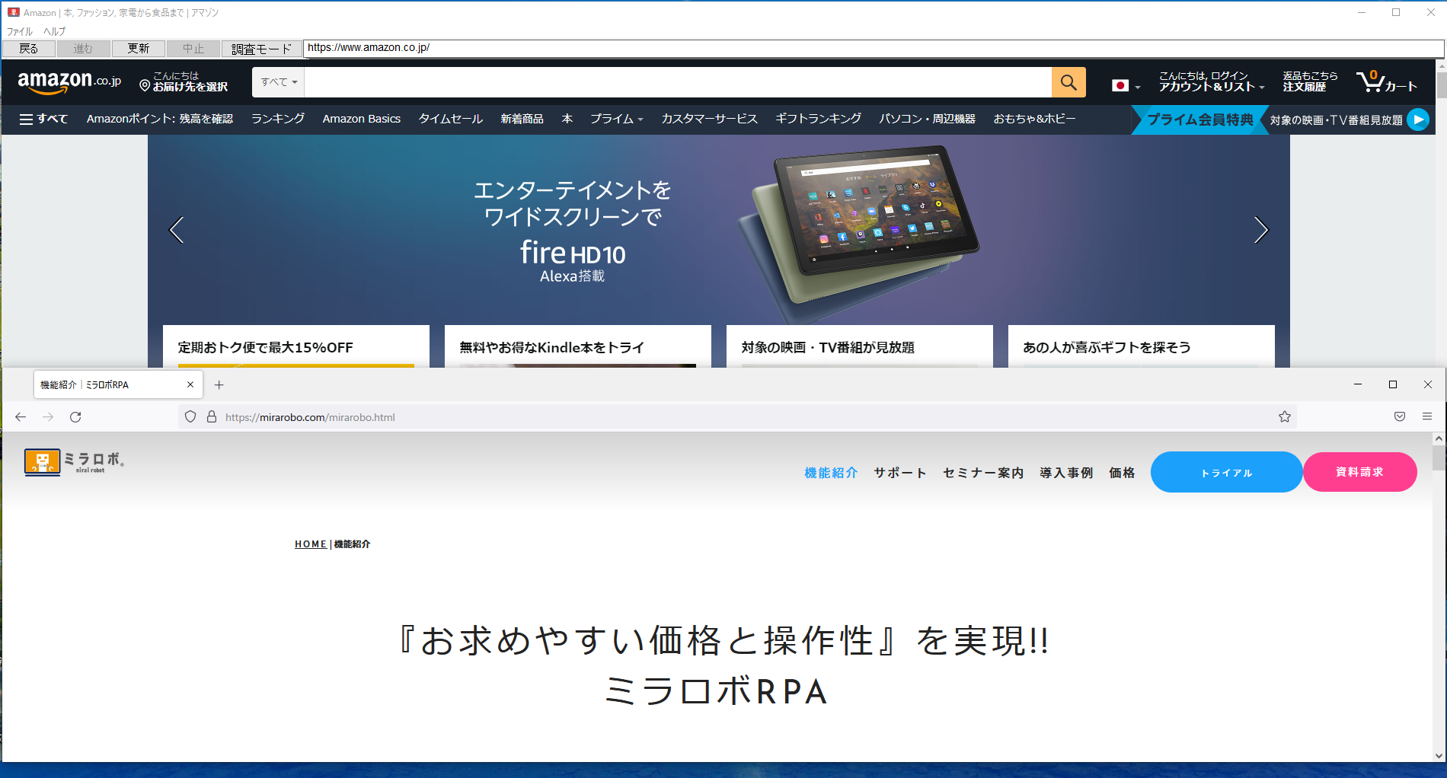This screenshot has width=1447, height=778.
Task: Select the 機能紹介 ミラロボRPA tab
Action: point(119,385)
